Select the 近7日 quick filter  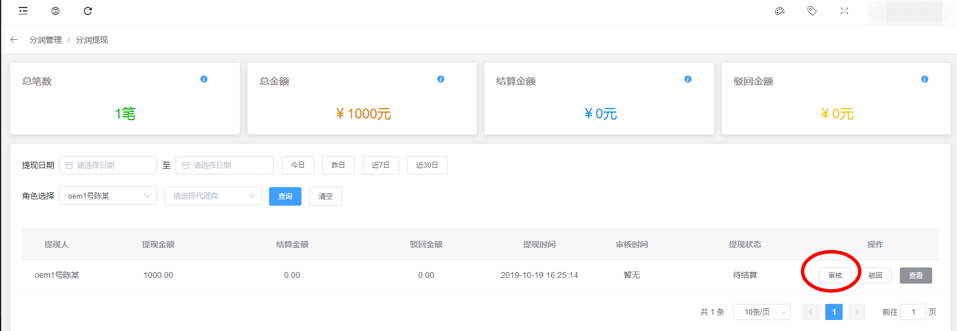(381, 165)
